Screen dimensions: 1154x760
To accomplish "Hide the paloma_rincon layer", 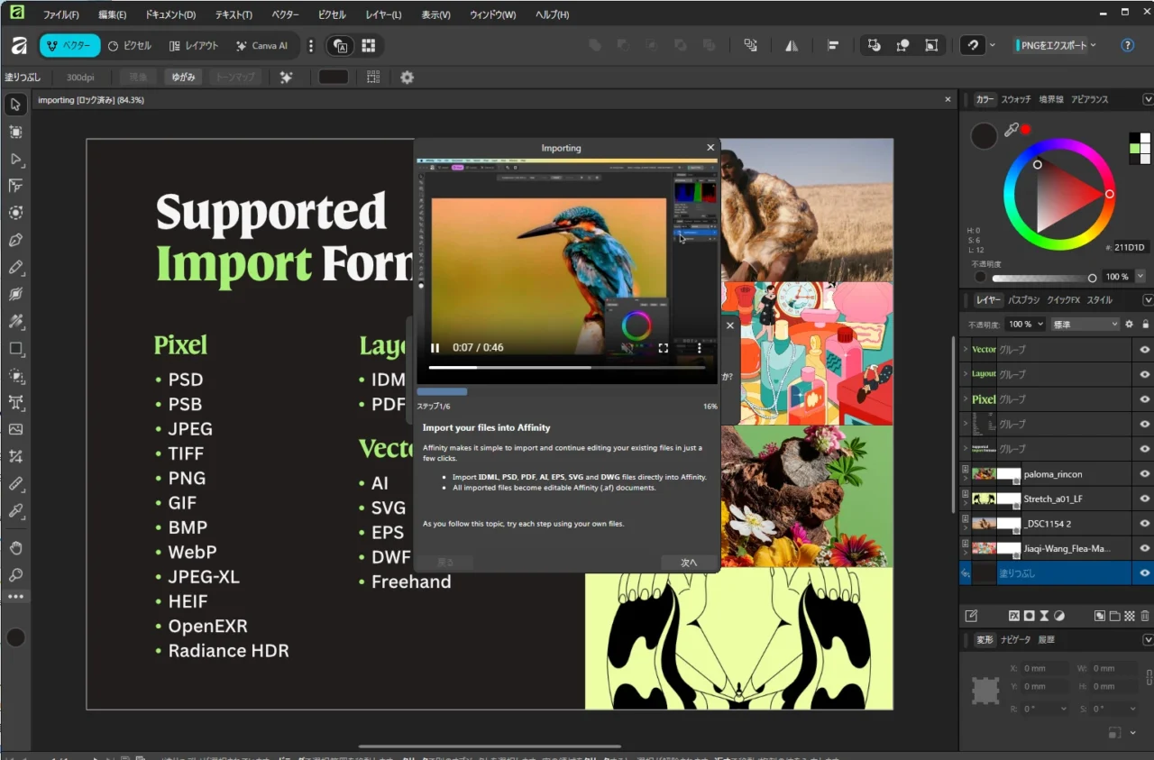I will coord(1144,473).
